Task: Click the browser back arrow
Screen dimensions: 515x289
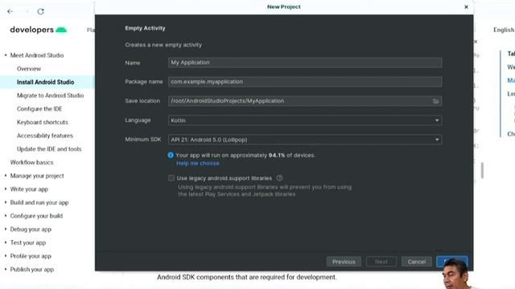Action: 10,11
